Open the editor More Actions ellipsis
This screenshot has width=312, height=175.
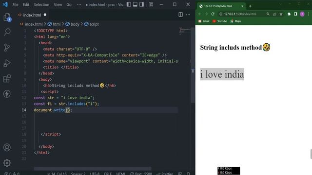[188, 15]
